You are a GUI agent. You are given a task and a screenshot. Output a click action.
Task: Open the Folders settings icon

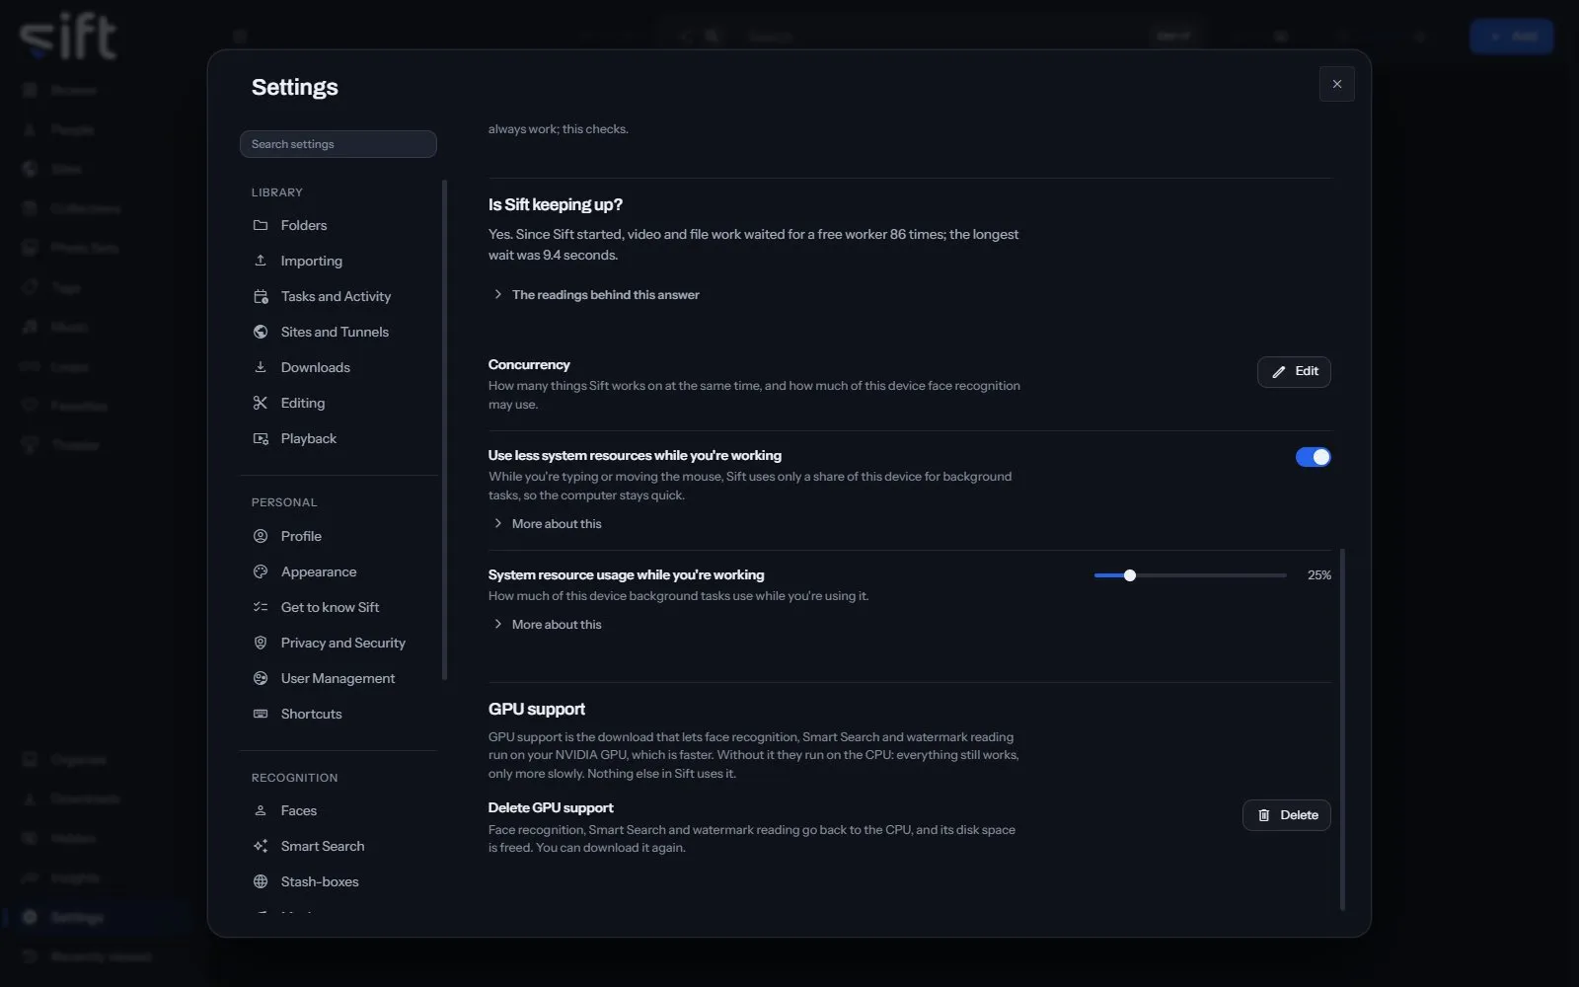(x=261, y=225)
